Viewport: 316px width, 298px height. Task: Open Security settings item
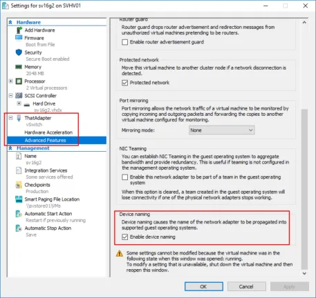pos(33,52)
